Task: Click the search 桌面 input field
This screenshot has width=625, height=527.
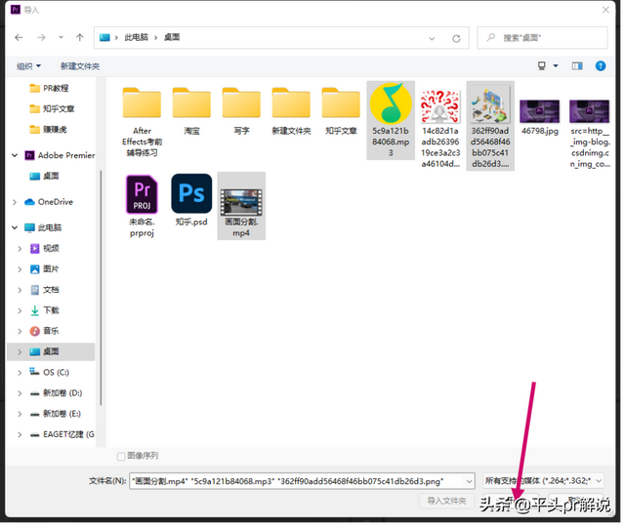Action: click(543, 38)
